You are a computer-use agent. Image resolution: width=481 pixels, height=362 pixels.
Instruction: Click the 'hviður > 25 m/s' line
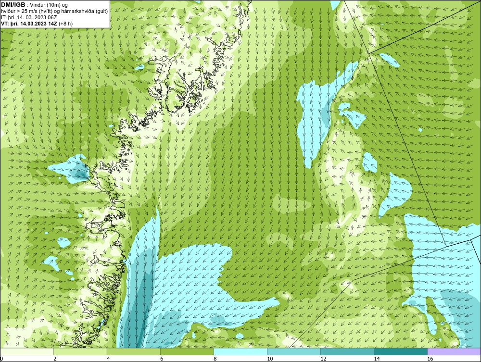pyautogui.click(x=54, y=11)
